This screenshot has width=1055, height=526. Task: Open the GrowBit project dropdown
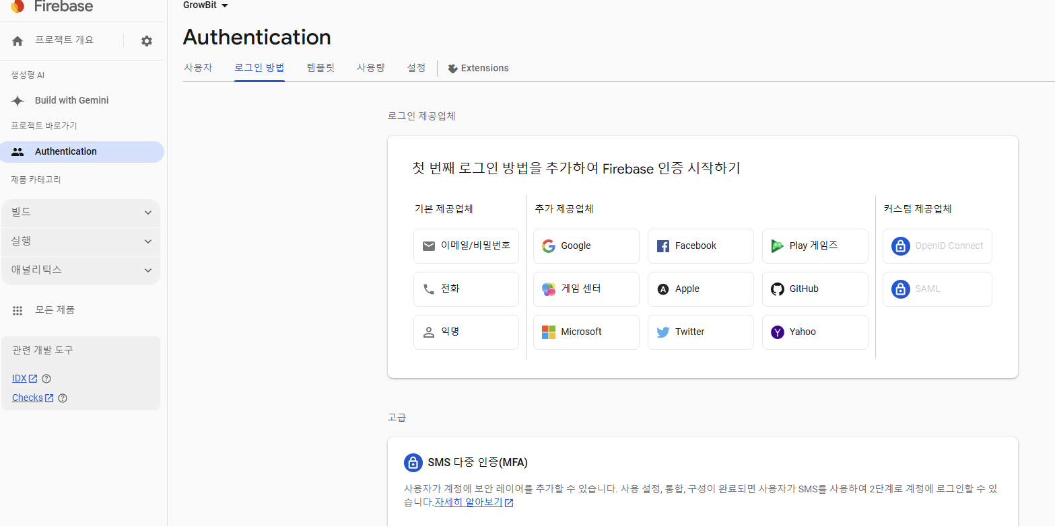pyautogui.click(x=206, y=5)
